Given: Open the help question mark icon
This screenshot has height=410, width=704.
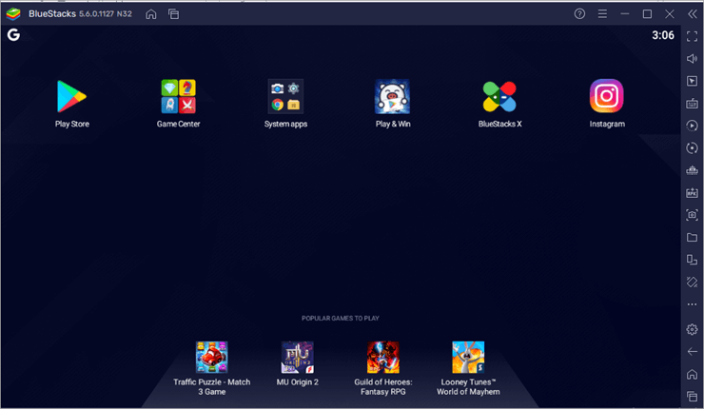Looking at the screenshot, I should (579, 14).
